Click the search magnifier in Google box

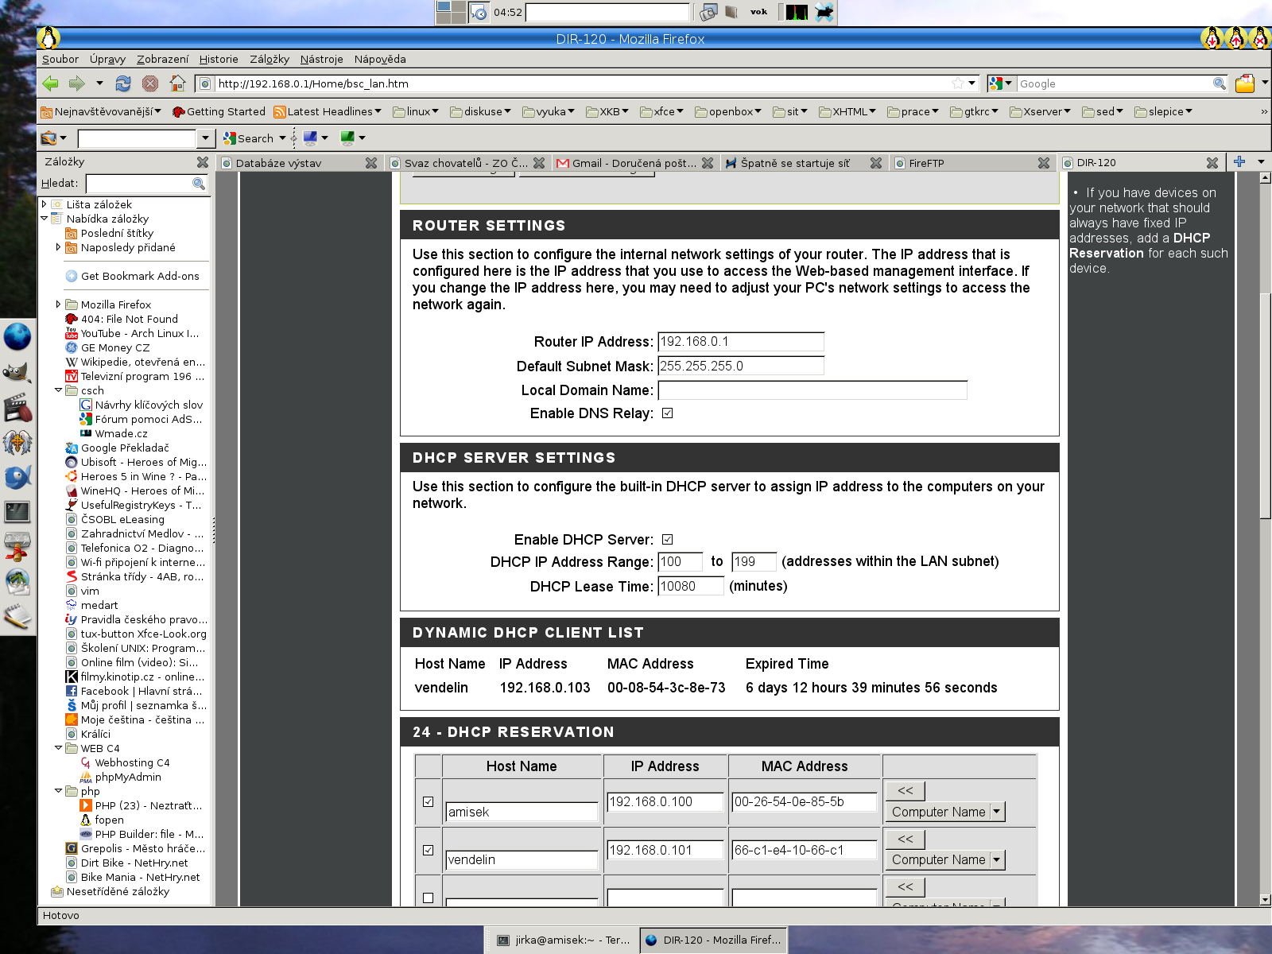pos(1220,83)
